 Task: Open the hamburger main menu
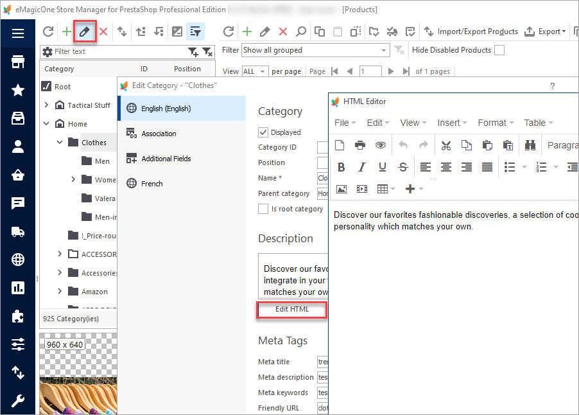18,33
